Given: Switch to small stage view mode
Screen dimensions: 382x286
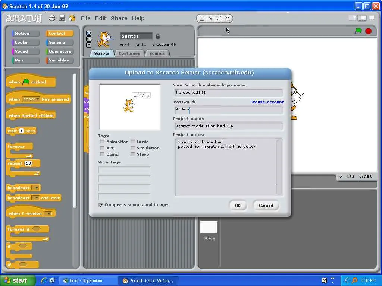Looking at the screenshot, I should click(x=353, y=18).
